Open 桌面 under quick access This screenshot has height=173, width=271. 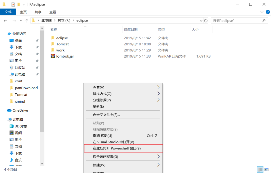(18, 41)
